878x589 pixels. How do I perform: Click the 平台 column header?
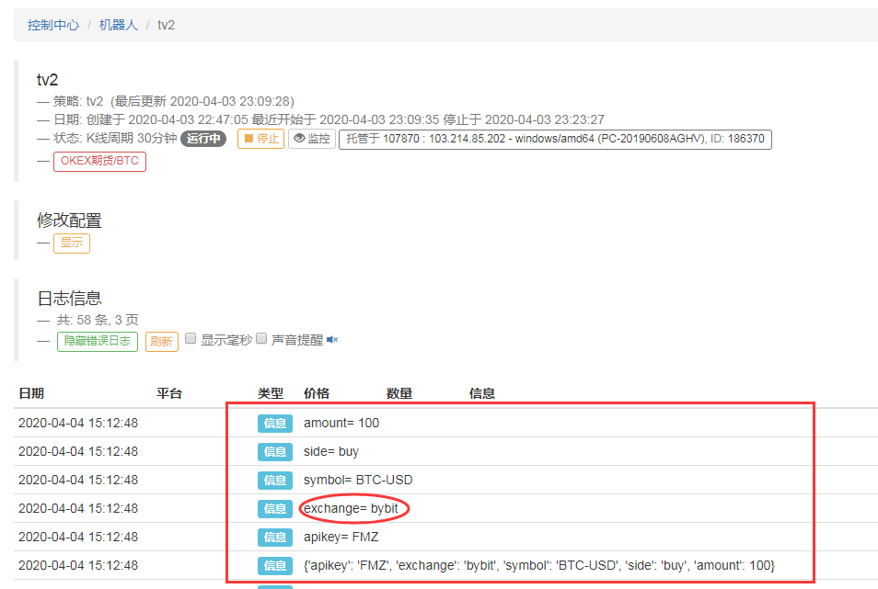pyautogui.click(x=169, y=393)
